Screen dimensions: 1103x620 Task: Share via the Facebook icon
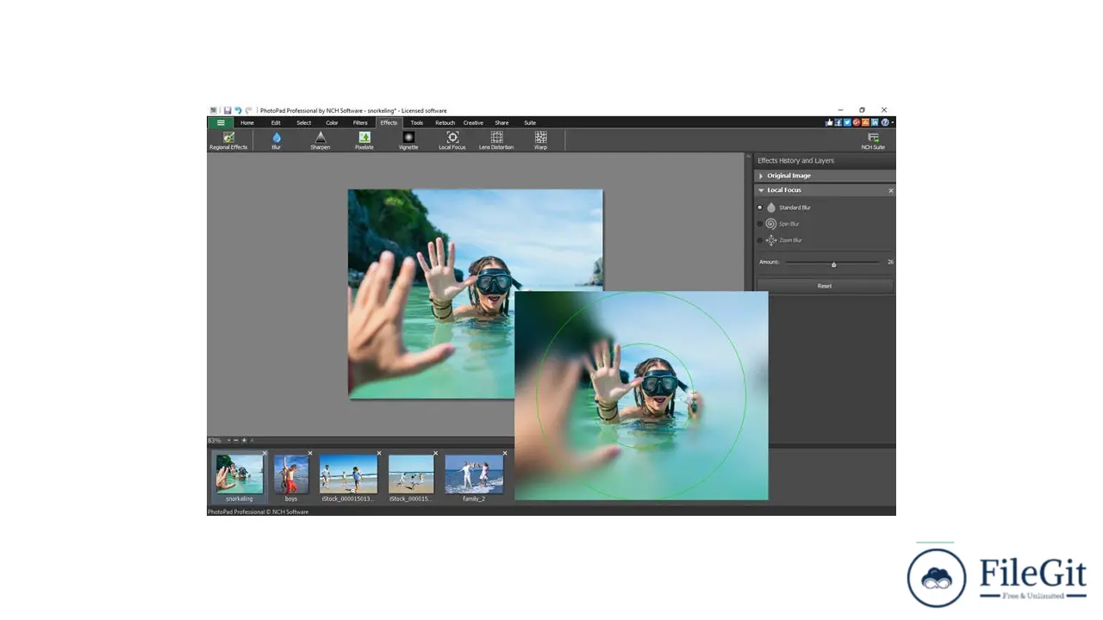click(838, 122)
